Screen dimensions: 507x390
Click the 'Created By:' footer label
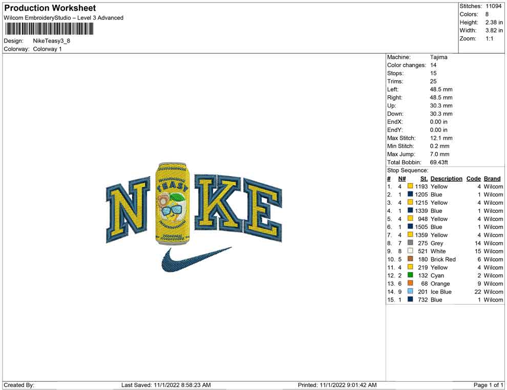pyautogui.click(x=19, y=385)
